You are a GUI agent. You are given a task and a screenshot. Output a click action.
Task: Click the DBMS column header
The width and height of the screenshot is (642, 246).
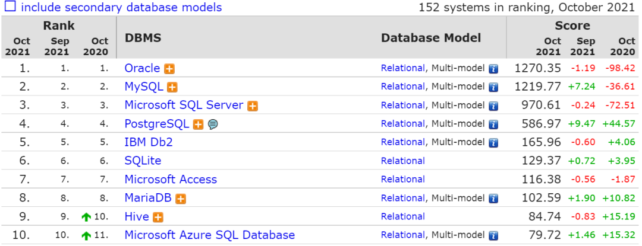(143, 38)
